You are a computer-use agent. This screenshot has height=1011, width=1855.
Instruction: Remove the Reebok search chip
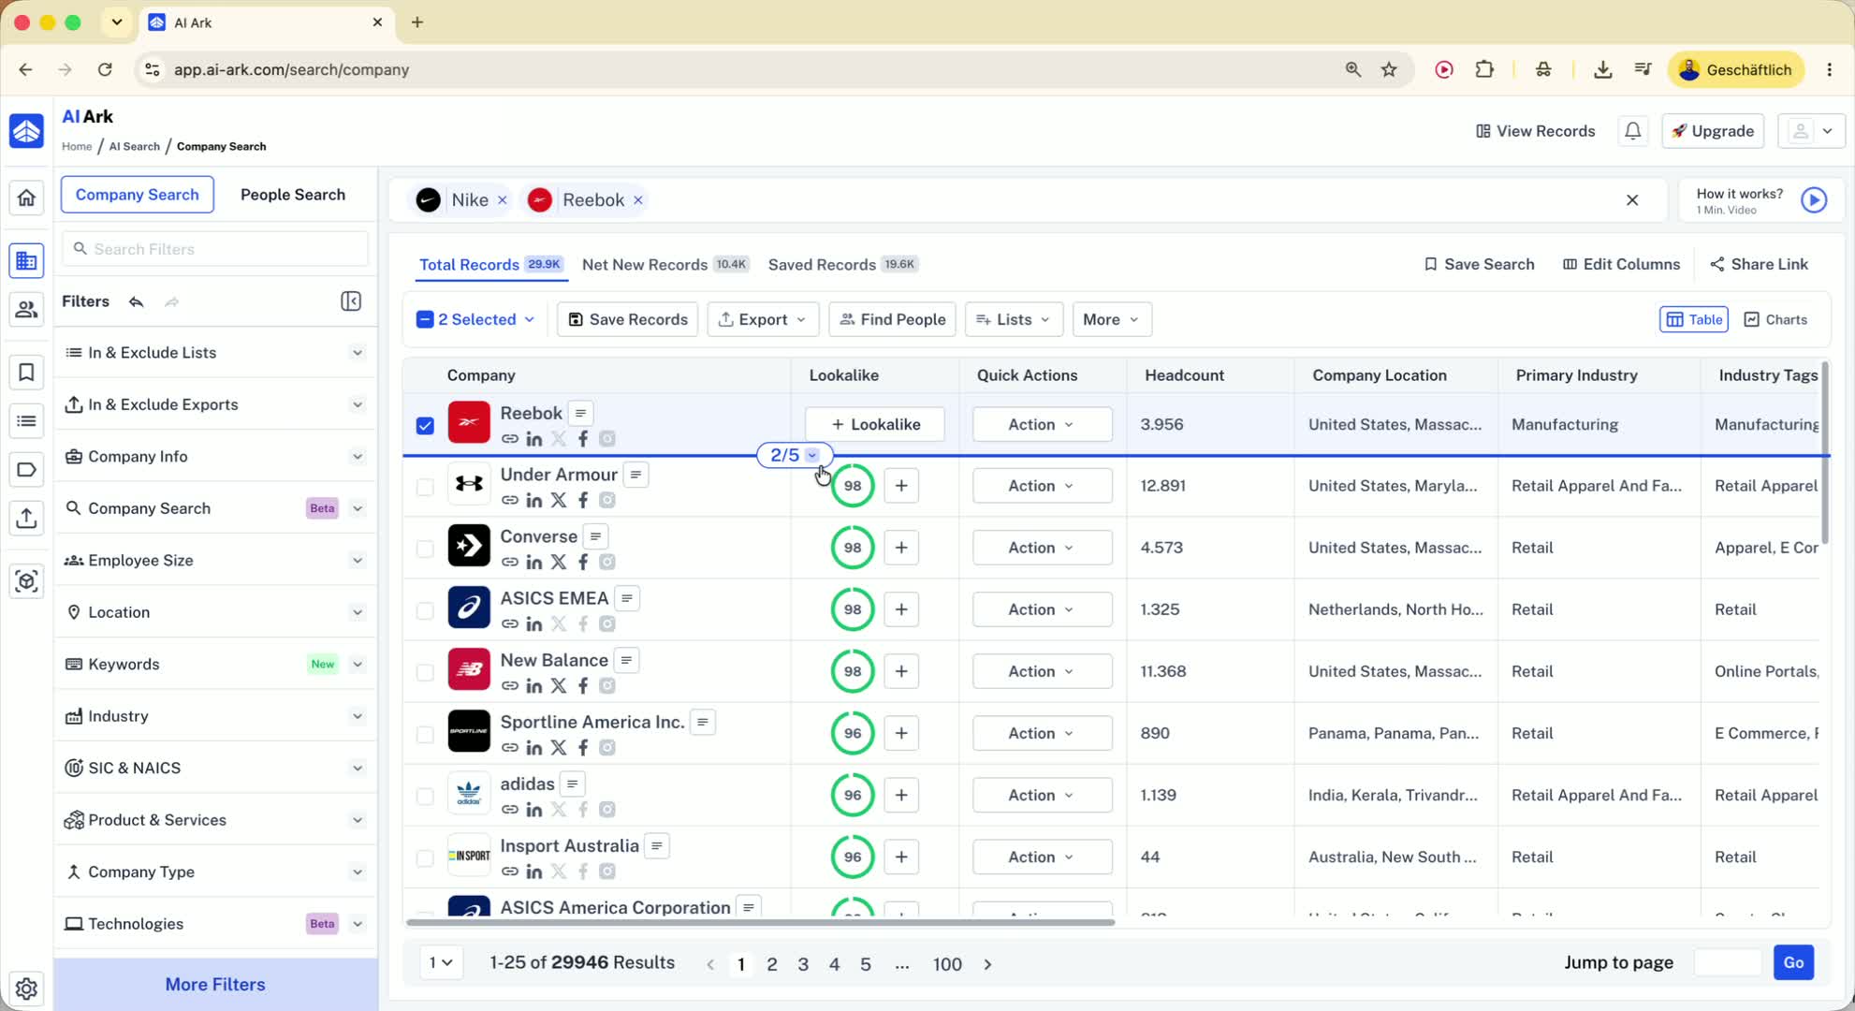[638, 200]
